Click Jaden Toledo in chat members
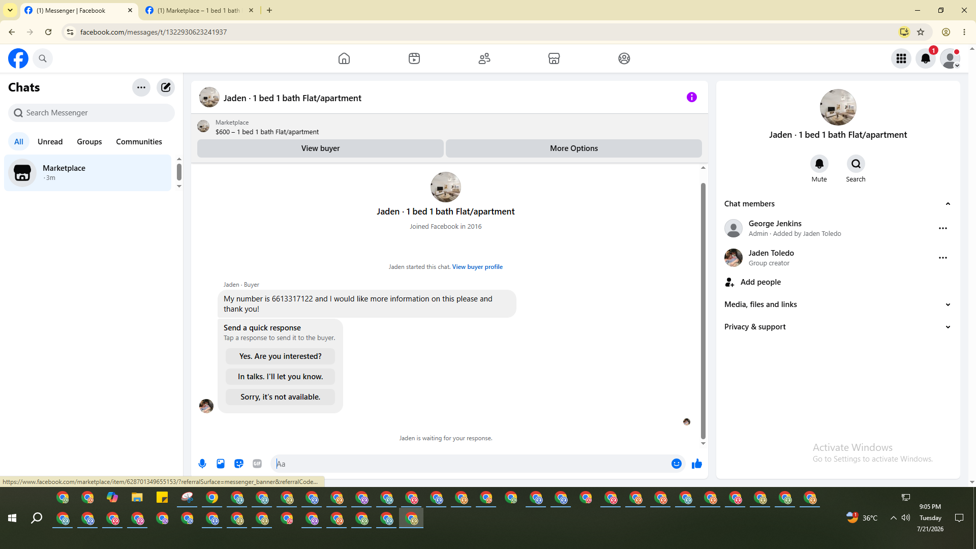Image resolution: width=976 pixels, height=549 pixels. point(771,253)
